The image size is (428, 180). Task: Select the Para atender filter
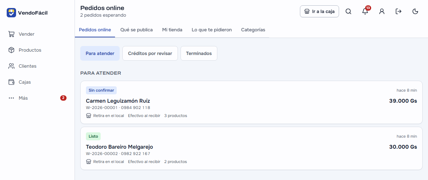100,53
